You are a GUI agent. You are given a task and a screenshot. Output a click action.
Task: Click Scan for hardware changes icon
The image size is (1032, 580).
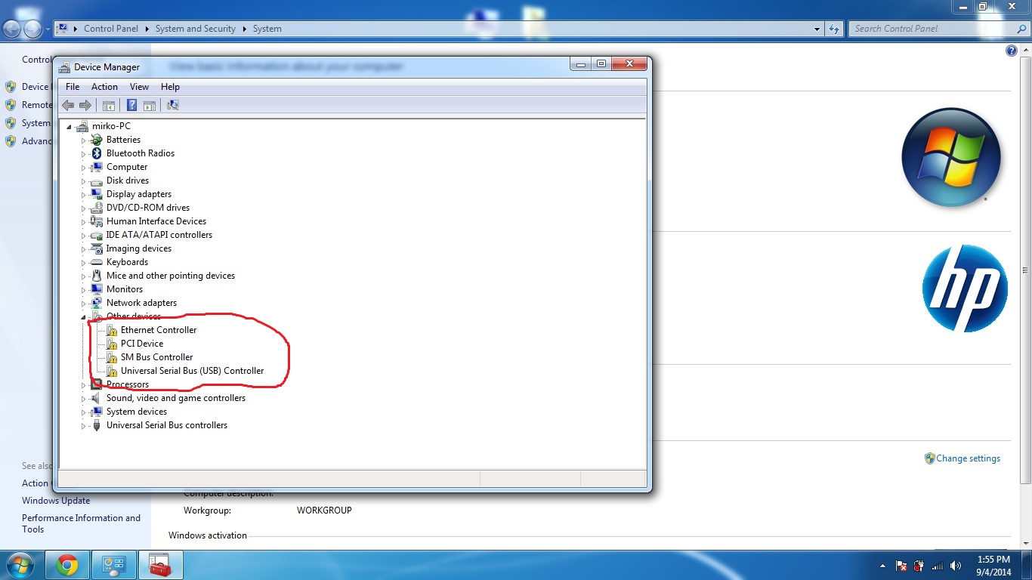coord(173,105)
